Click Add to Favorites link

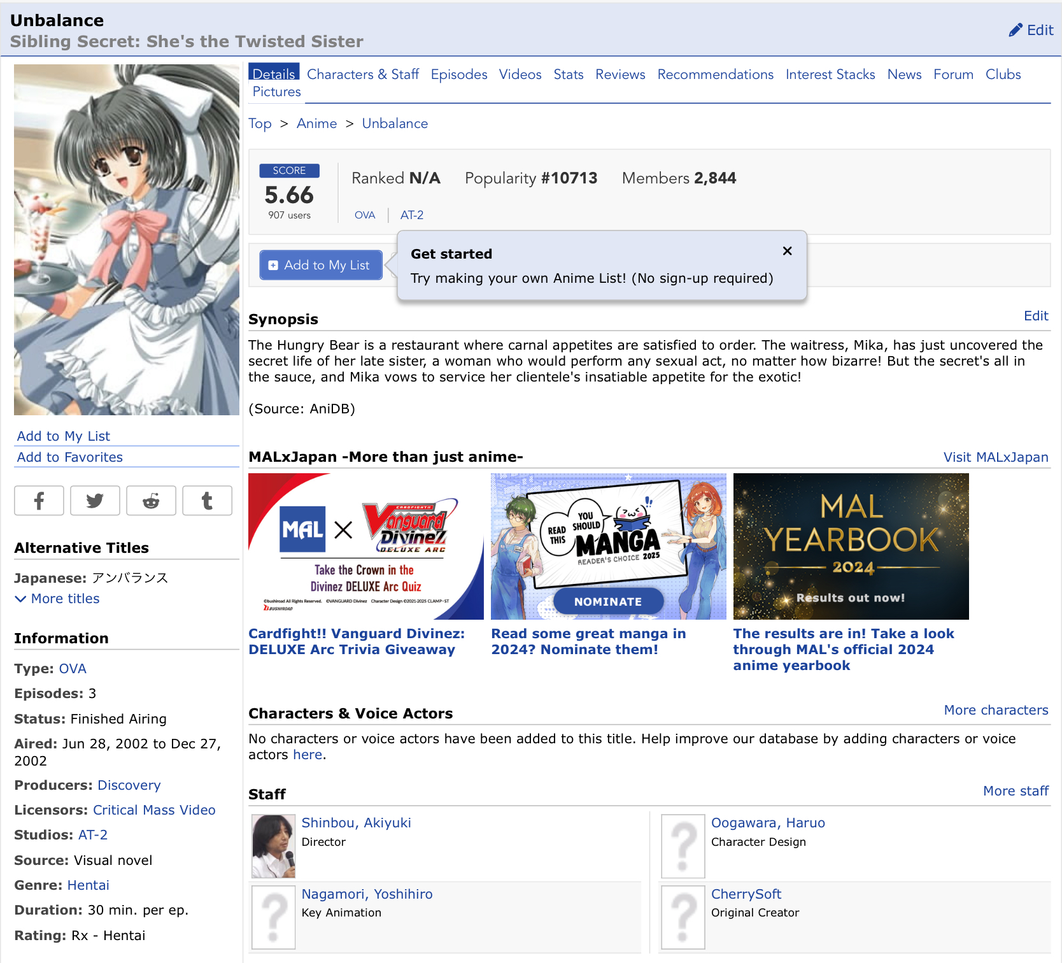pyautogui.click(x=70, y=457)
